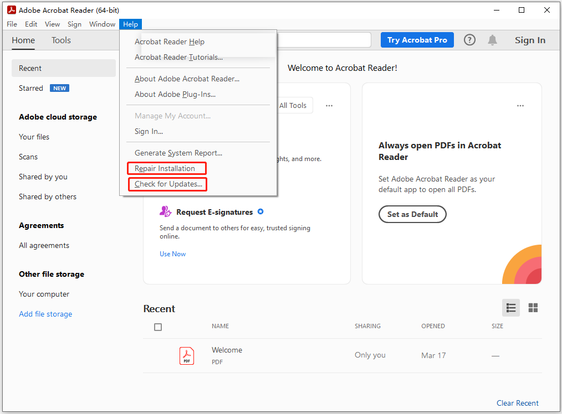
Task: Choose Repair Installation
Action: (165, 169)
